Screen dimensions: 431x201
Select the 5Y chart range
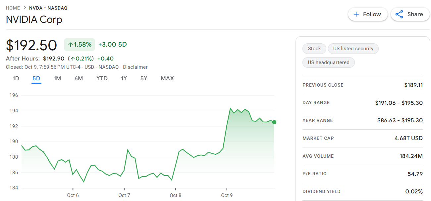144,79
